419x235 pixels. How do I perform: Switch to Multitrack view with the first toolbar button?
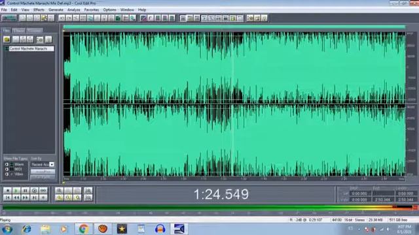coord(9,18)
